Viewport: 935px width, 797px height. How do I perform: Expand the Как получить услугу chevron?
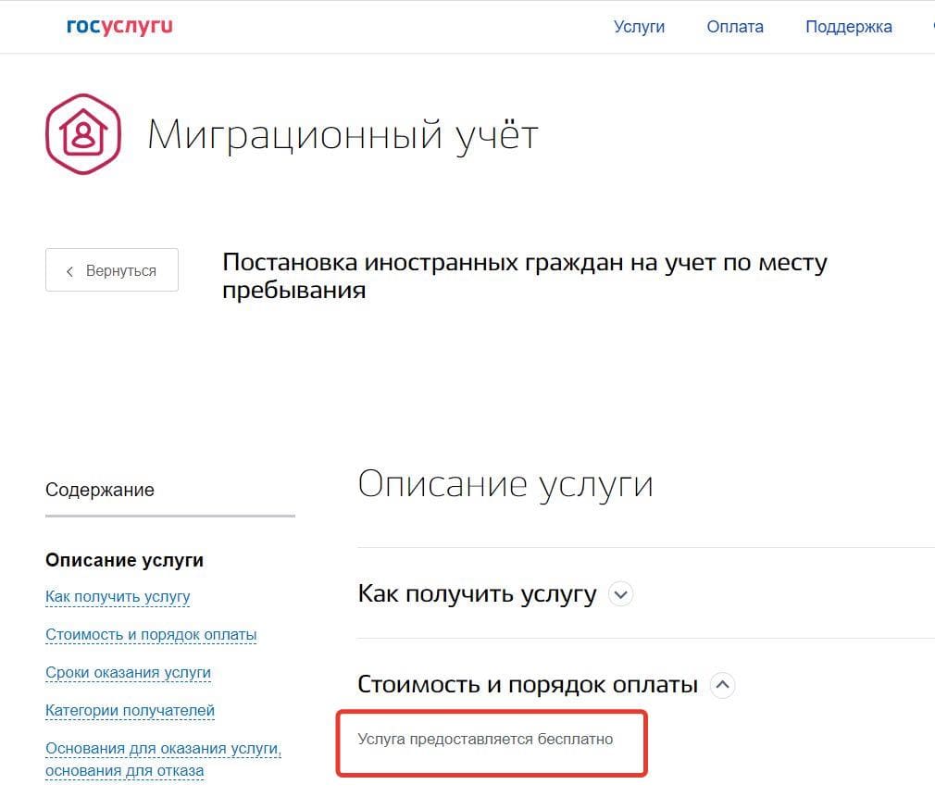click(x=621, y=594)
